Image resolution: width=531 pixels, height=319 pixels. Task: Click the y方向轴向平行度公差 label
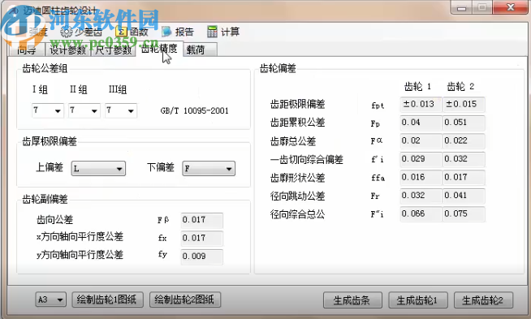click(x=80, y=255)
